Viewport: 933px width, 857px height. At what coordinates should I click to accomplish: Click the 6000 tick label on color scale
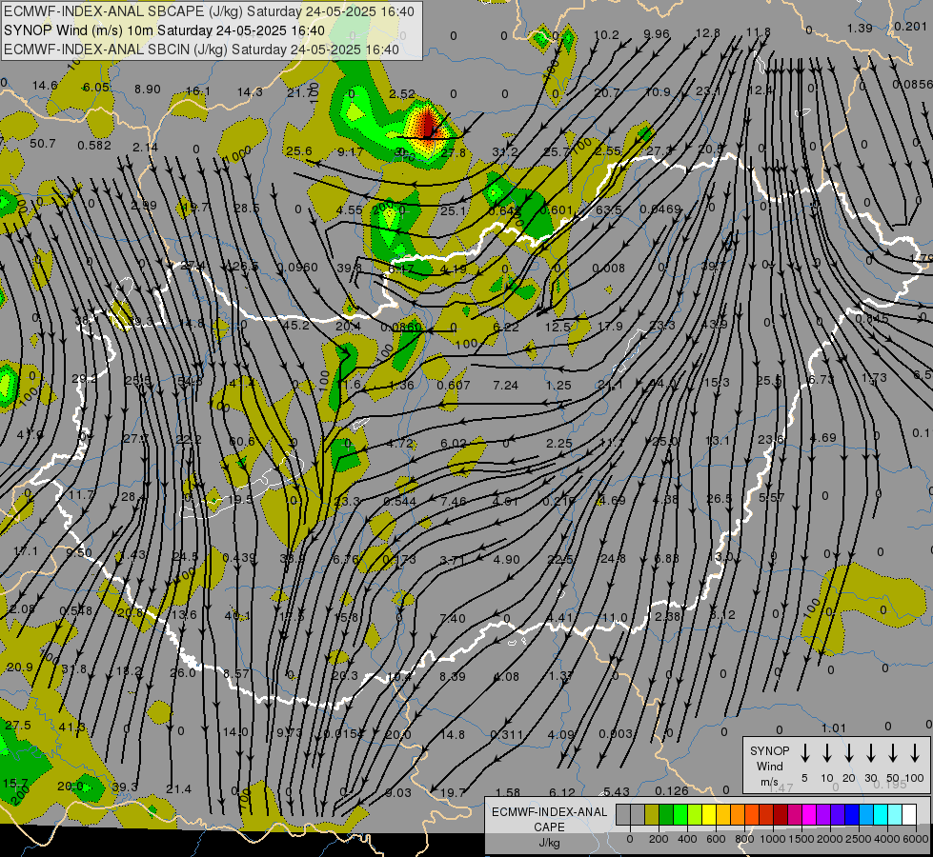point(916,839)
